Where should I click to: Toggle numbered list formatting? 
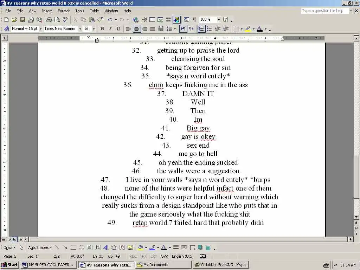tap(201, 29)
